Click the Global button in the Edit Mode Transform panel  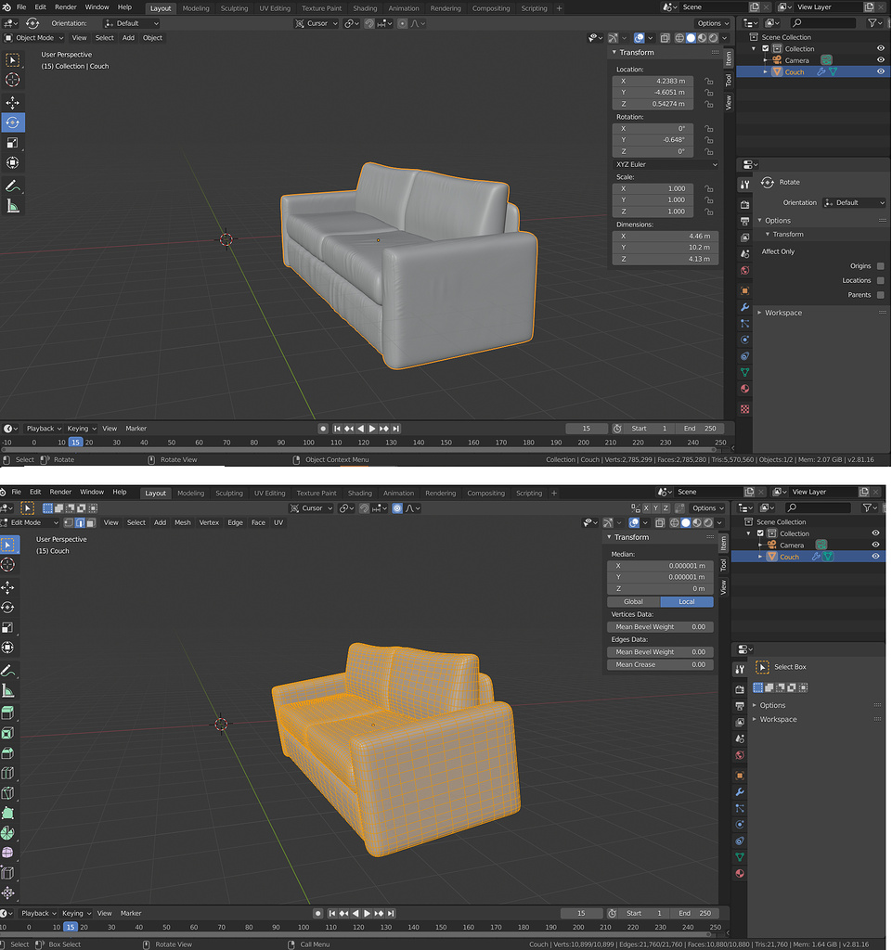[633, 601]
